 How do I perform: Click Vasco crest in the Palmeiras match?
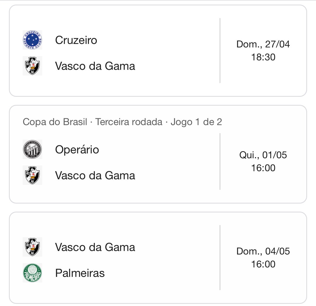tap(32, 247)
